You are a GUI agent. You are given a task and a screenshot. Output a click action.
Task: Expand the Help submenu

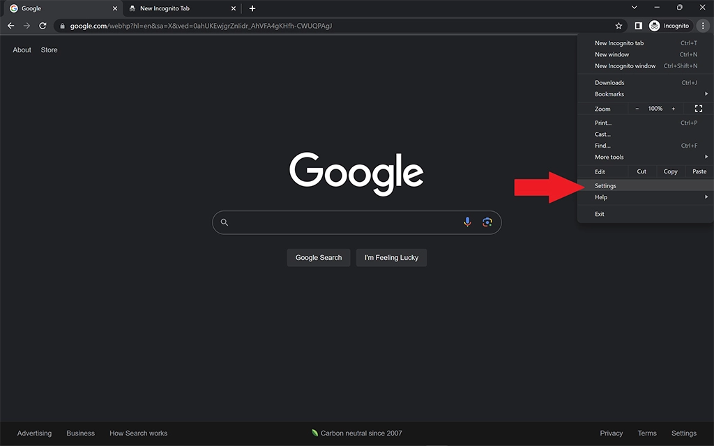pos(645,197)
